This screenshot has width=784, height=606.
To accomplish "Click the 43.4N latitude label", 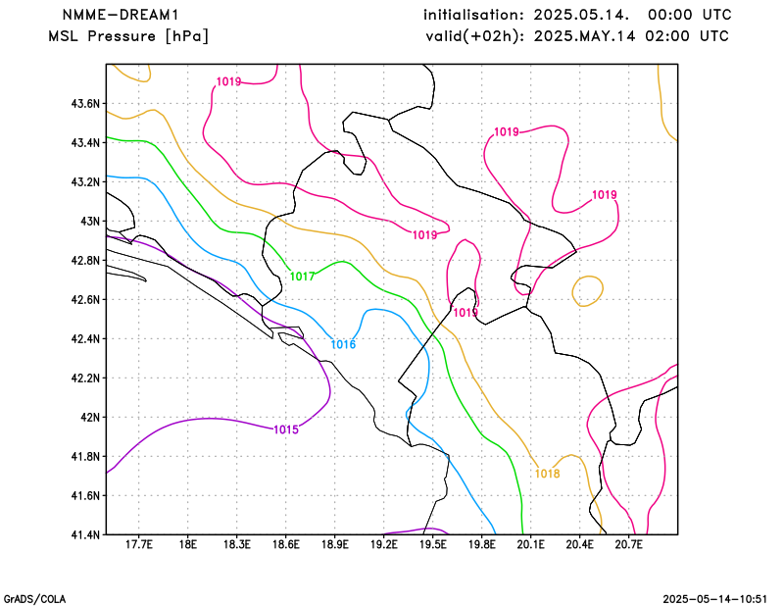I will pos(85,143).
